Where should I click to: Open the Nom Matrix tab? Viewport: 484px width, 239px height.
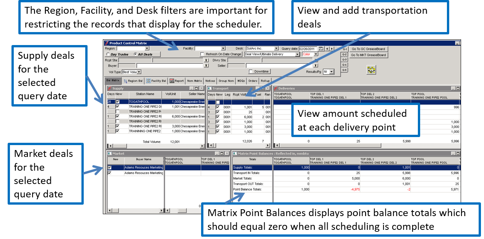click(x=195, y=81)
